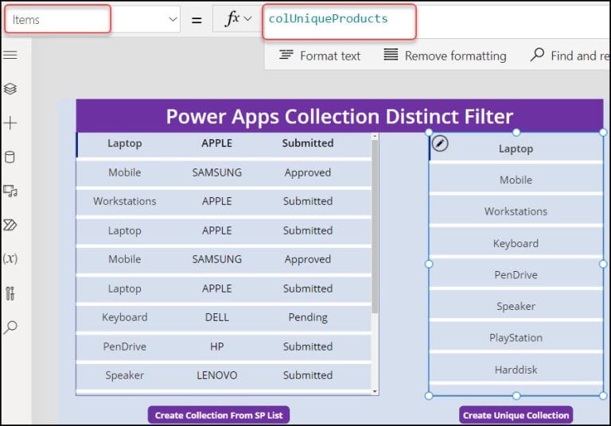The image size is (611, 426).
Task: Click the left gallery scrollbar thumb
Action: point(375,226)
